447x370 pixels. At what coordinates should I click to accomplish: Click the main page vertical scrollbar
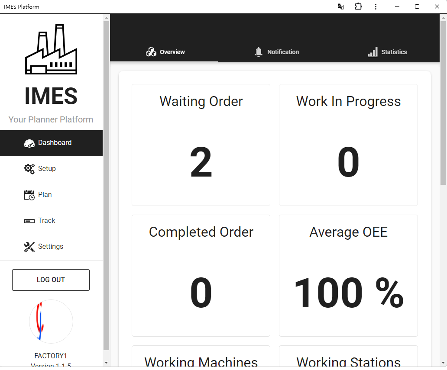tap(443, 104)
